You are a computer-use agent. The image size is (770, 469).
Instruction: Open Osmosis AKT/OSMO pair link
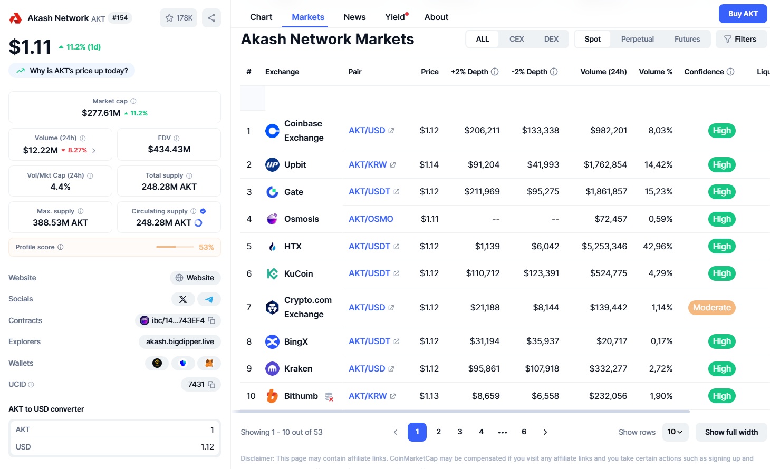tap(371, 219)
